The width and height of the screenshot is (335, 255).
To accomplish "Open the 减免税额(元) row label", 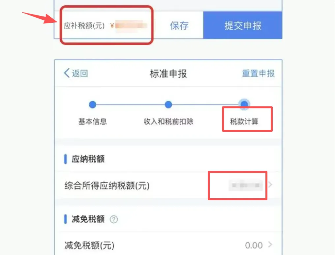I will (89, 245).
